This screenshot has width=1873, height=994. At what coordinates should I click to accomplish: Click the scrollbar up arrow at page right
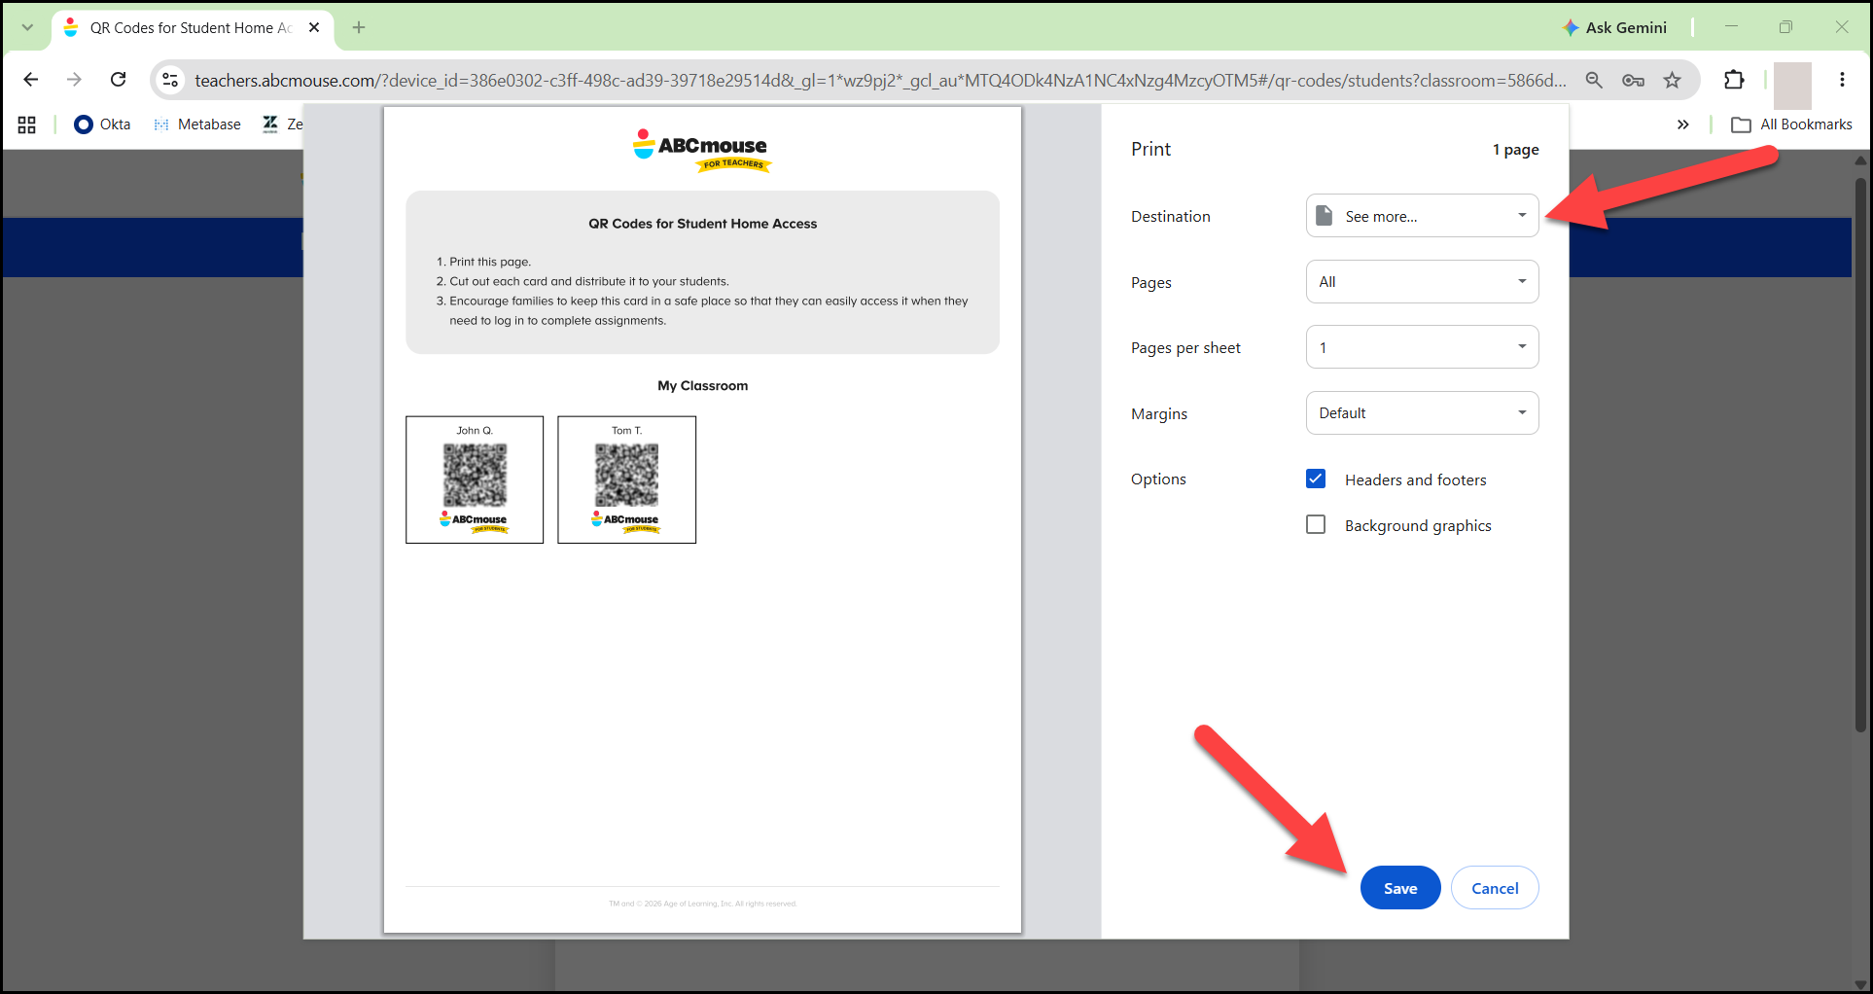click(x=1860, y=160)
